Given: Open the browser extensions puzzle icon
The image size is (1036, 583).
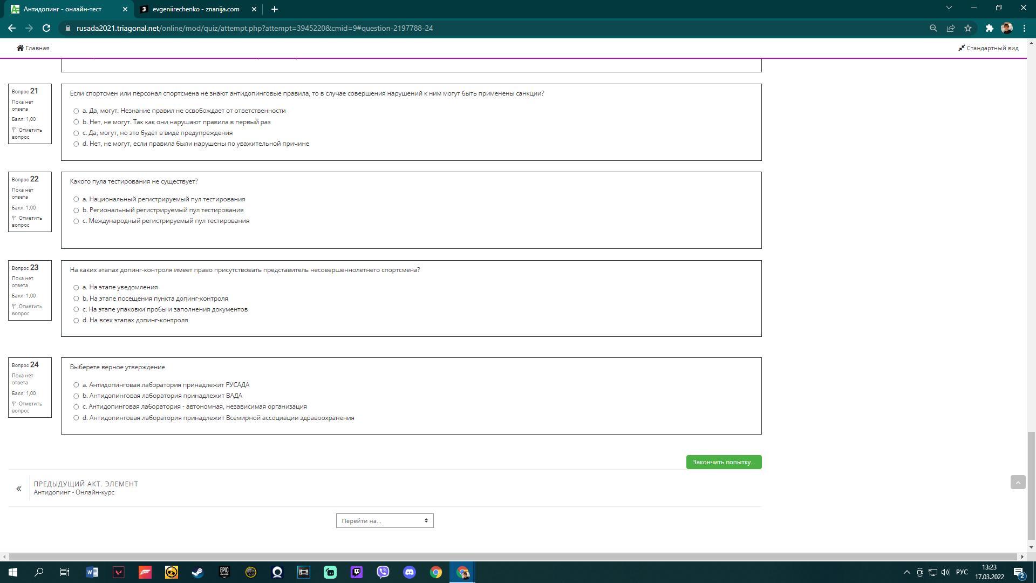Looking at the screenshot, I should coord(989,28).
